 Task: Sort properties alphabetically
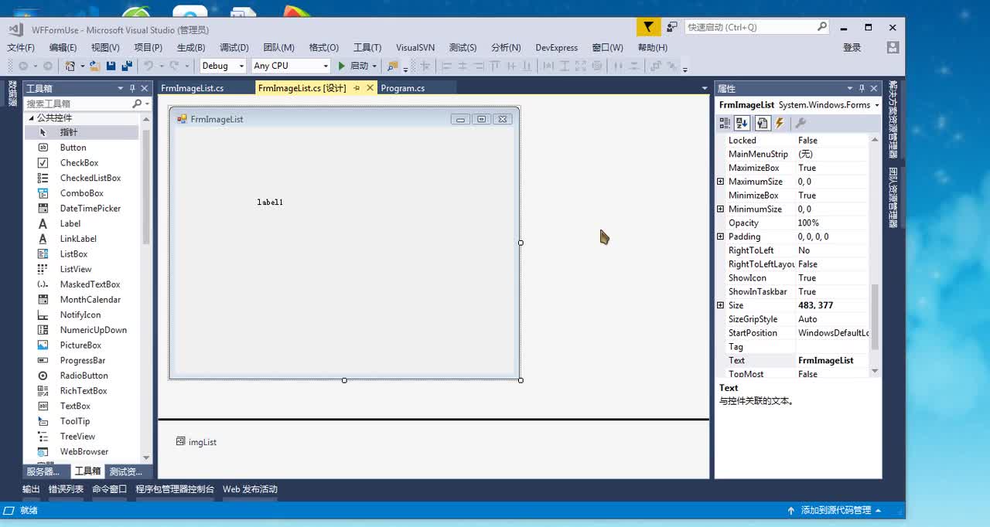coord(742,123)
